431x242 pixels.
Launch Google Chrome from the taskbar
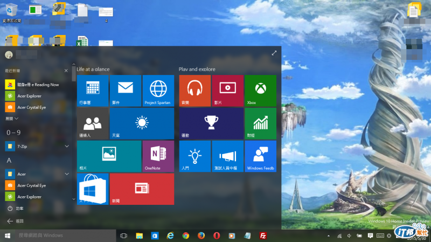click(x=186, y=236)
